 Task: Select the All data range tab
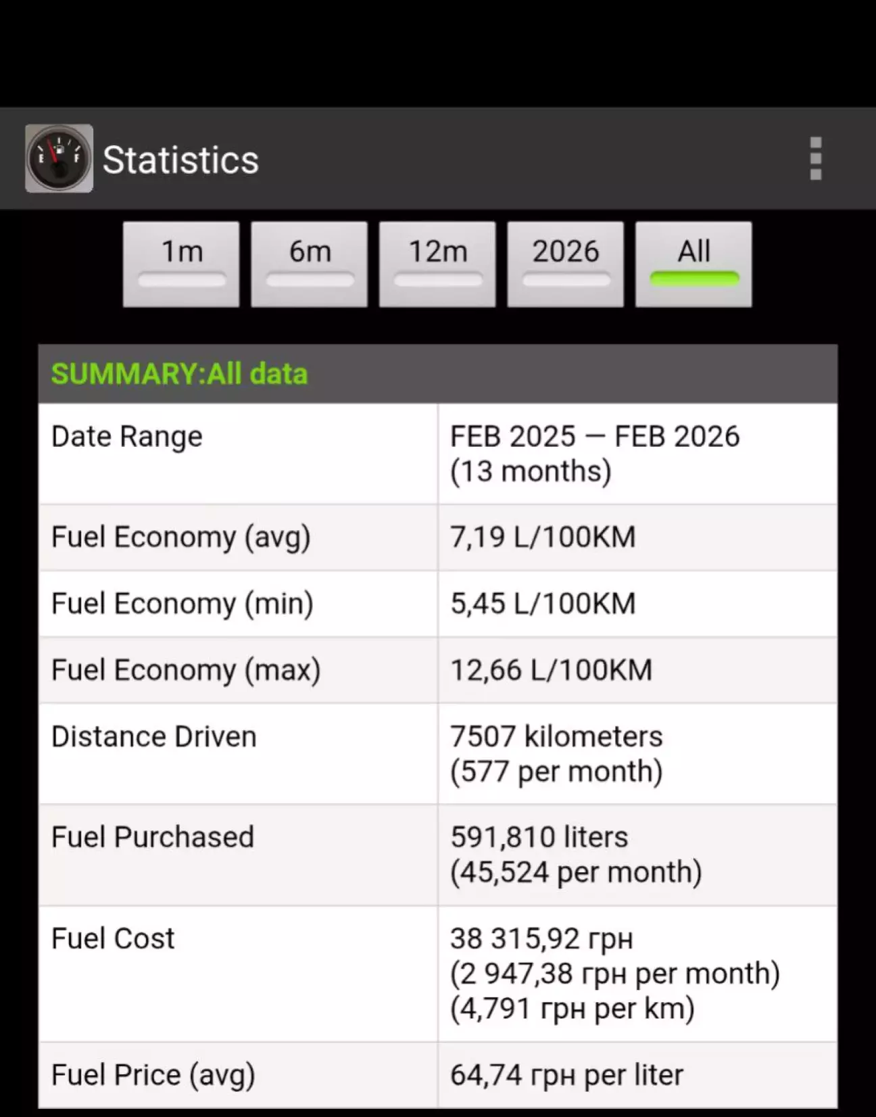click(x=693, y=264)
